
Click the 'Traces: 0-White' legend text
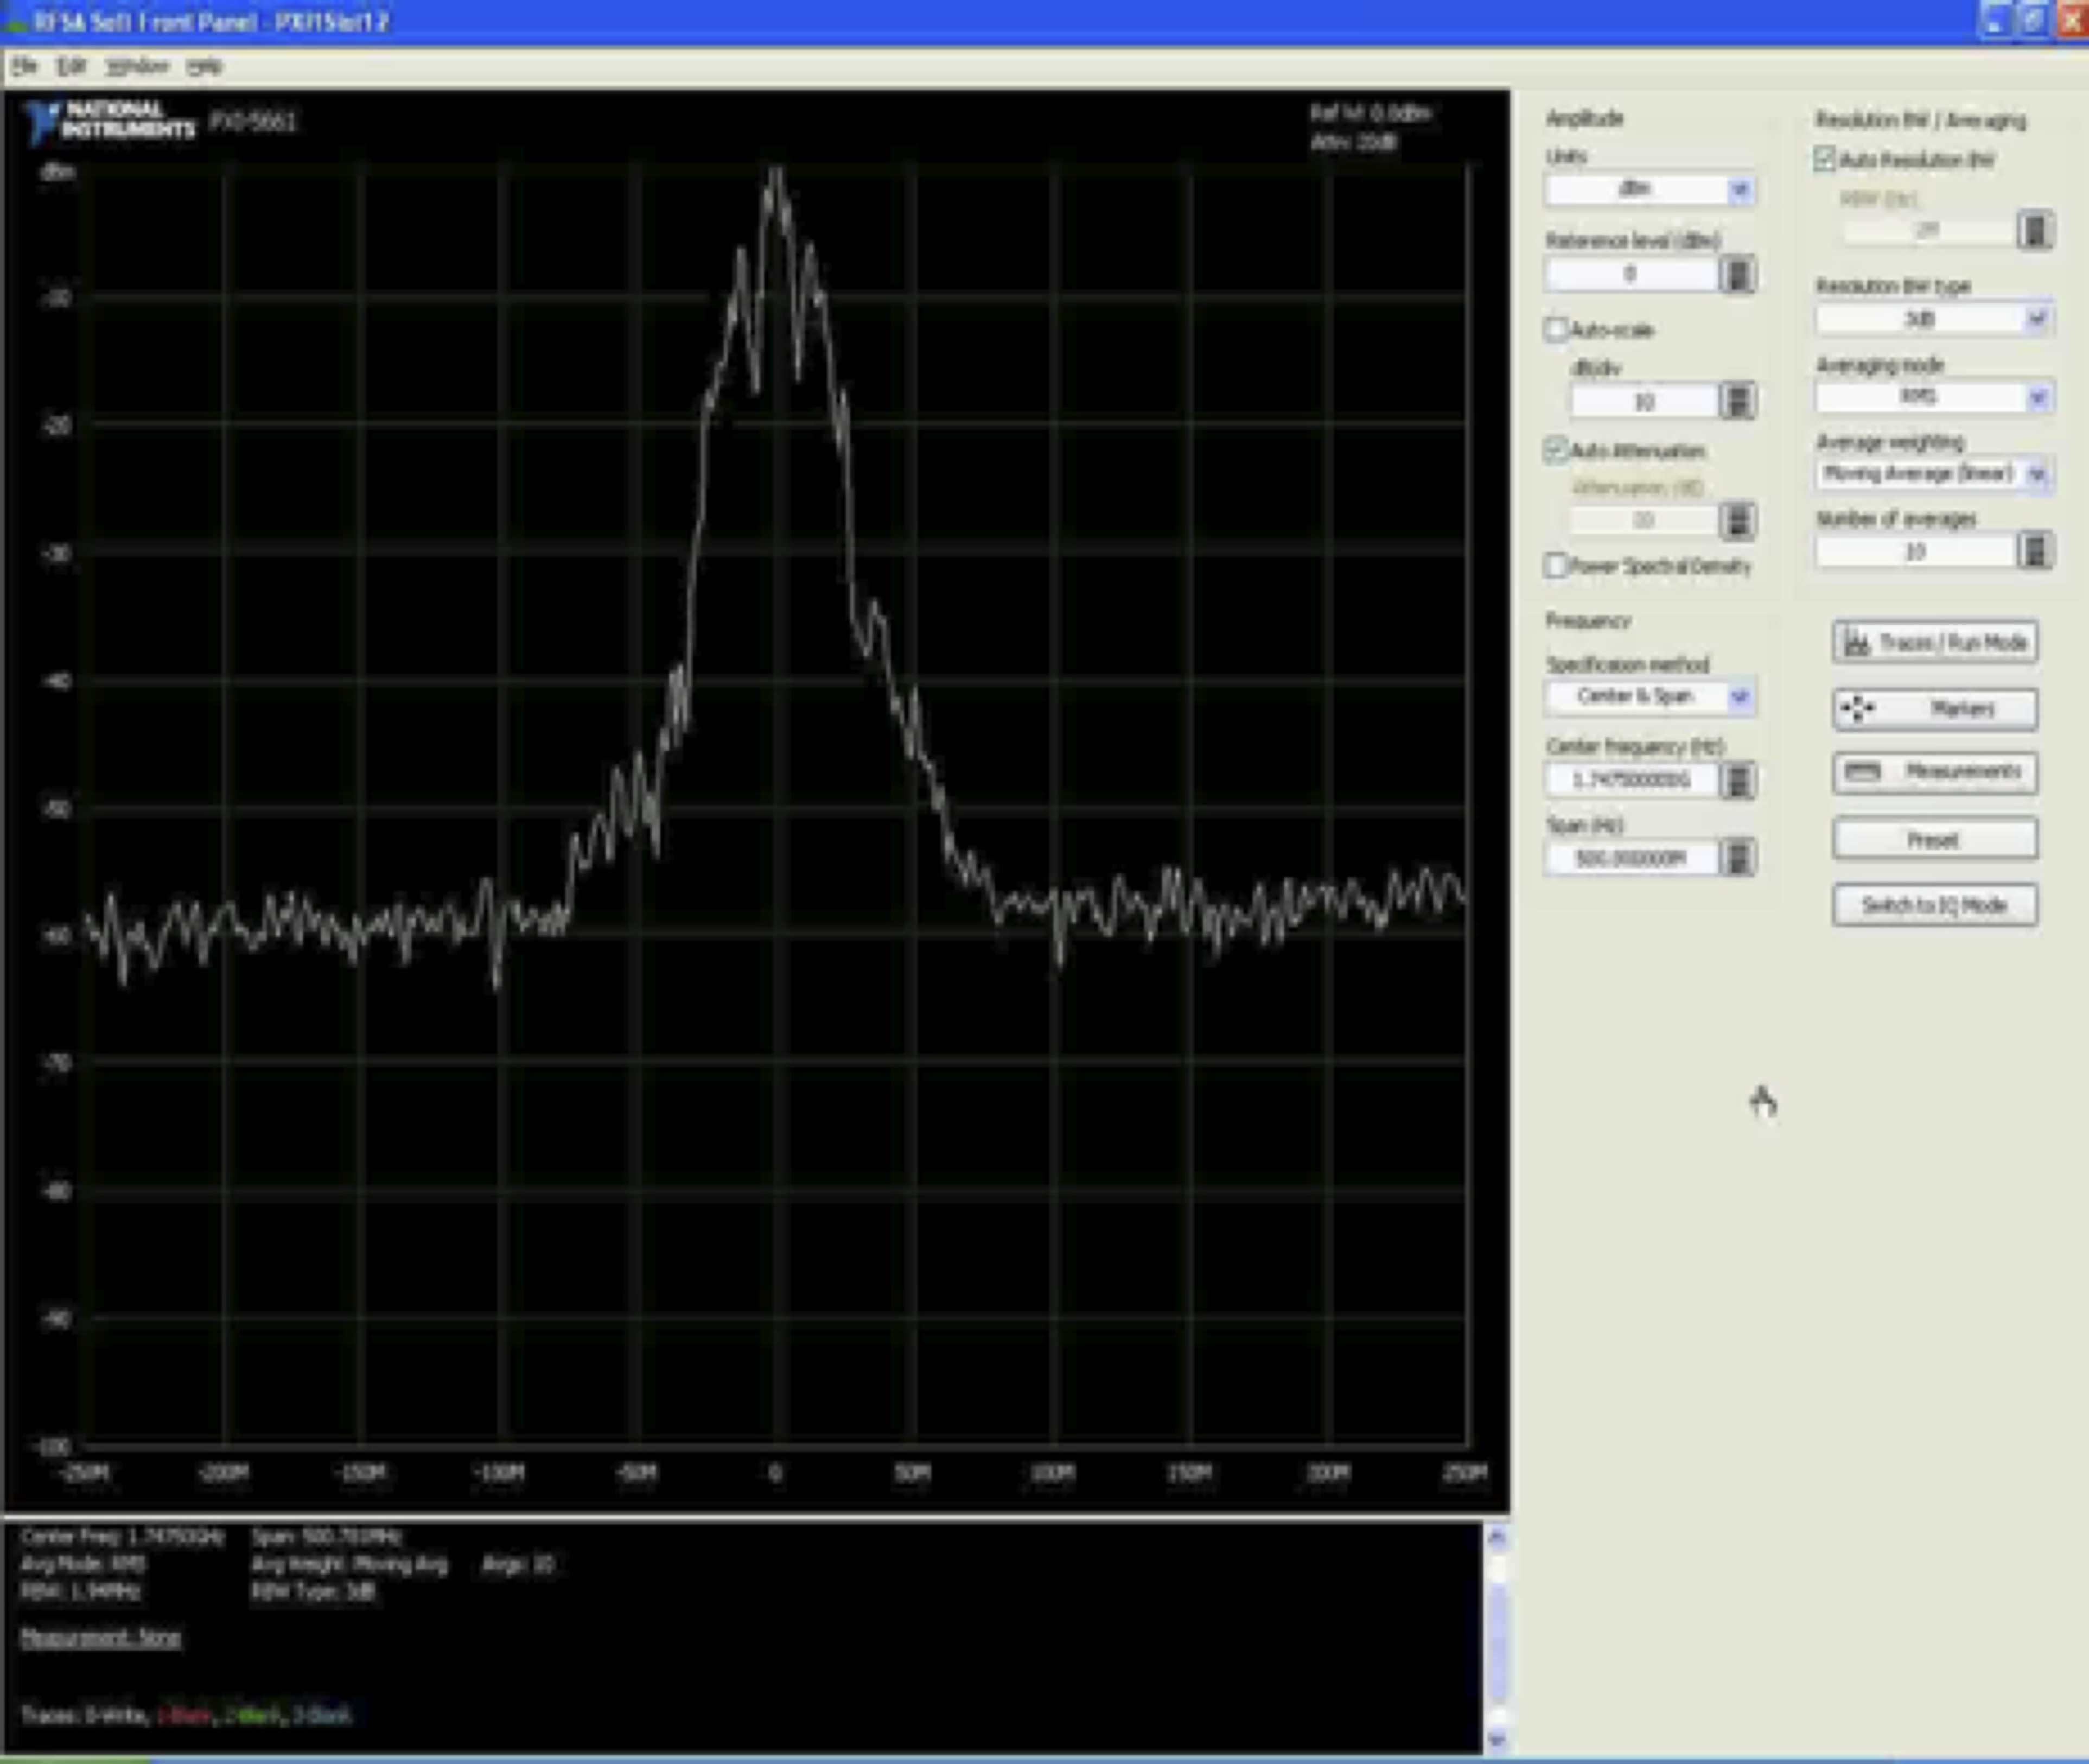coord(84,1716)
